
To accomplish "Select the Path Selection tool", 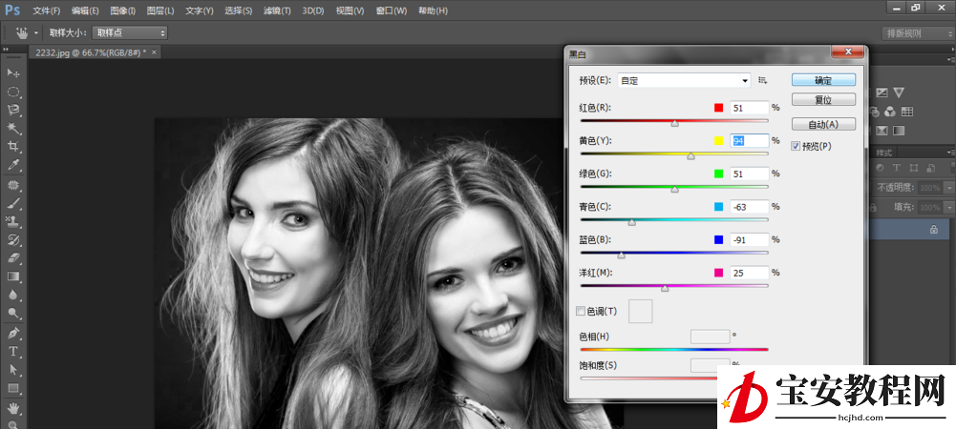I will coord(13,369).
